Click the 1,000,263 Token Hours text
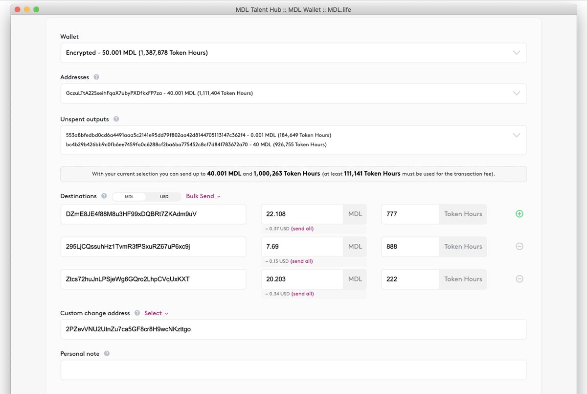 [287, 174]
